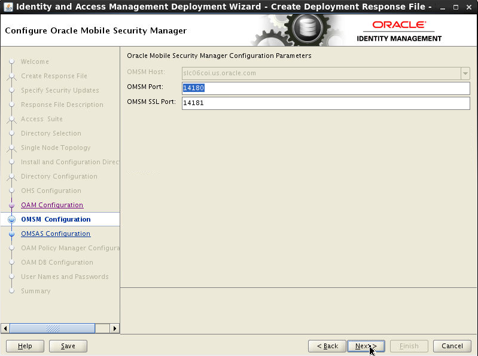Click the Welcome step bullet icon
Image resolution: width=478 pixels, height=356 pixels.
11,62
